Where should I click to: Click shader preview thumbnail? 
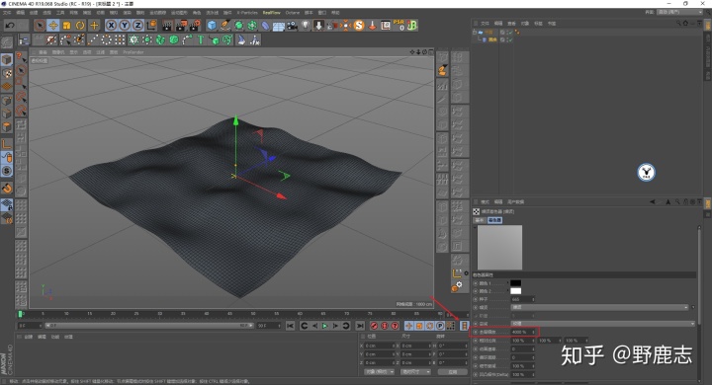click(500, 248)
